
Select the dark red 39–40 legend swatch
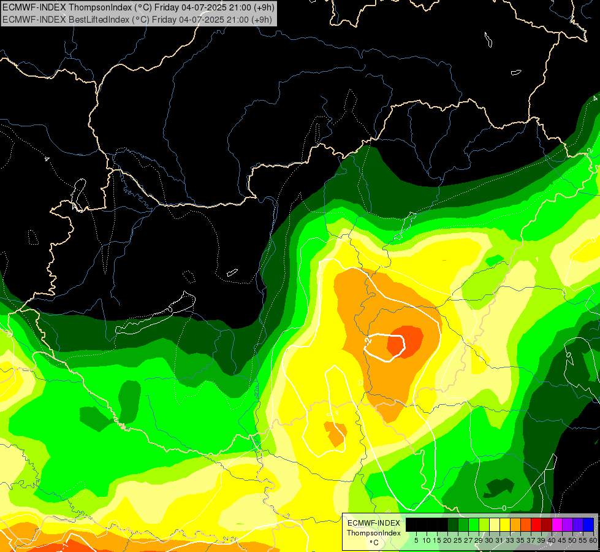(x=547, y=524)
